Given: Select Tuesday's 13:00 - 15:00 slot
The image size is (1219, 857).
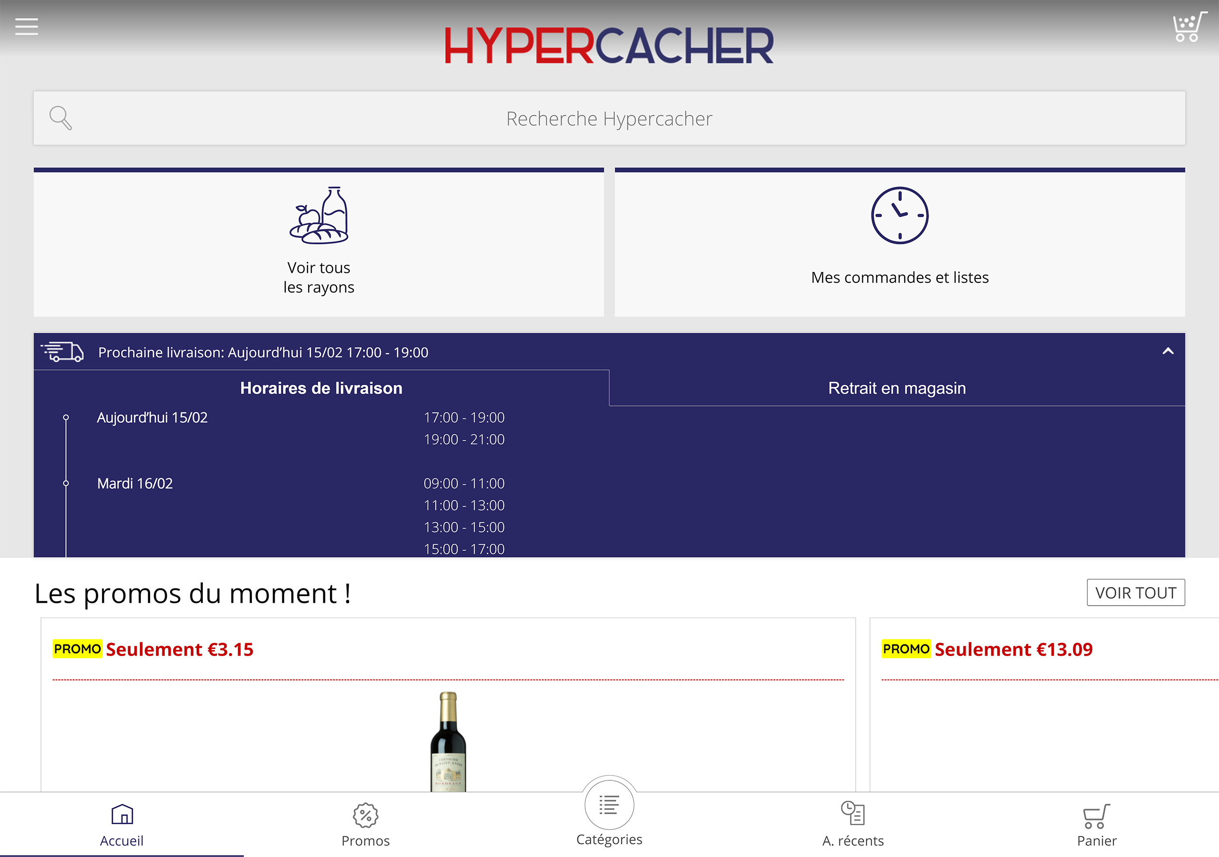Looking at the screenshot, I should pyautogui.click(x=464, y=527).
